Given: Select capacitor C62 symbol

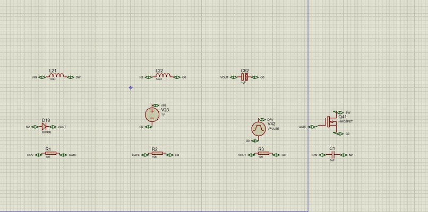Looking at the screenshot, I should (x=245, y=77).
